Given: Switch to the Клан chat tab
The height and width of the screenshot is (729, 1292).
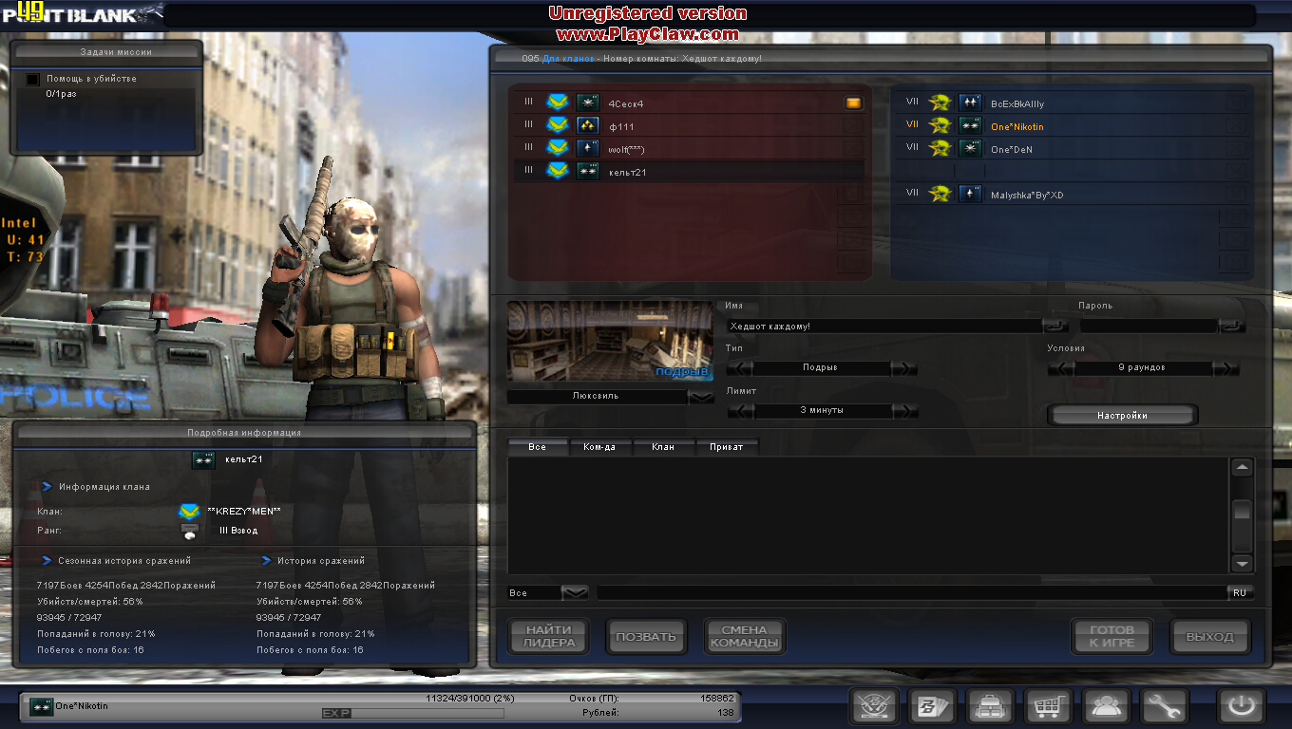Looking at the screenshot, I should click(663, 447).
